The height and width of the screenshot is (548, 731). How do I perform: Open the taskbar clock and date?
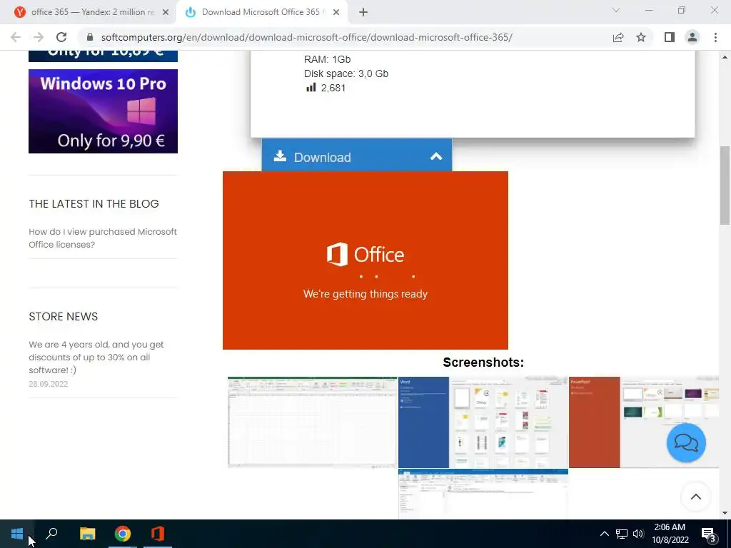(x=670, y=534)
